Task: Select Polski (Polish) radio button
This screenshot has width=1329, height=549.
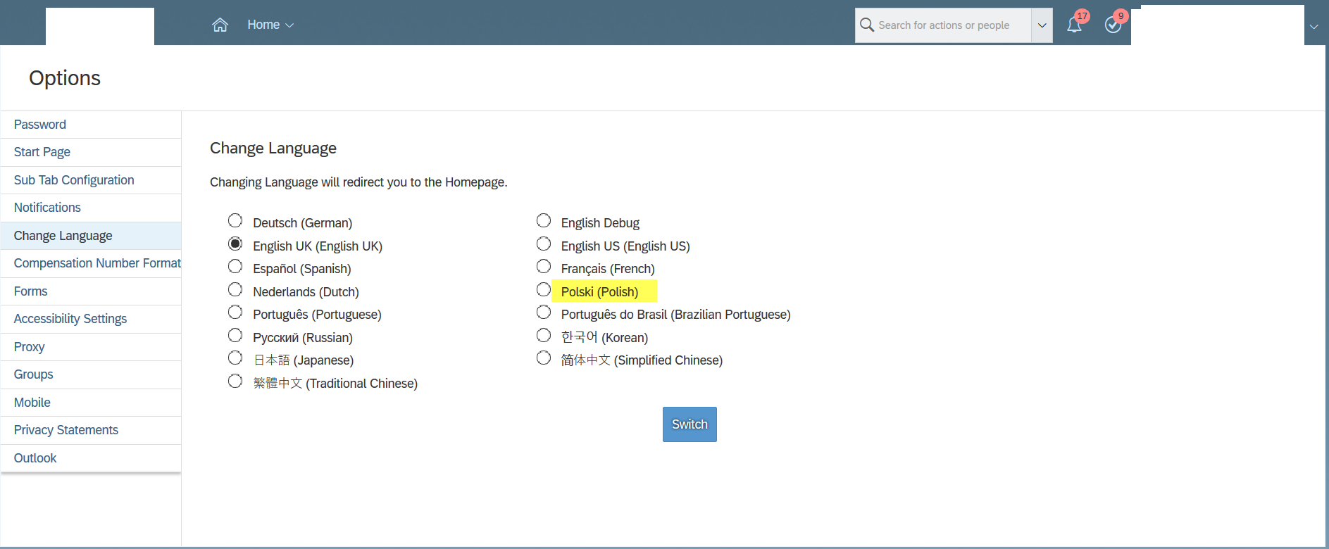Action: 544,290
